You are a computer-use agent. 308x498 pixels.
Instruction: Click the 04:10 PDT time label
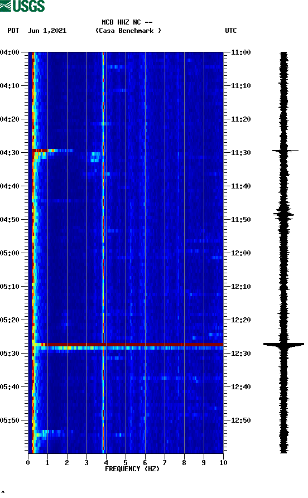click(x=9, y=86)
